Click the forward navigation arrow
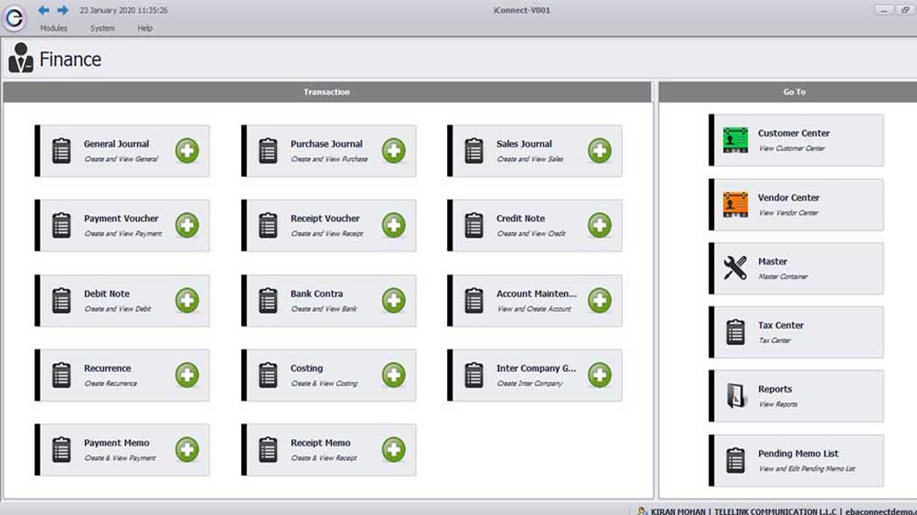Image resolution: width=917 pixels, height=515 pixels. [x=63, y=10]
